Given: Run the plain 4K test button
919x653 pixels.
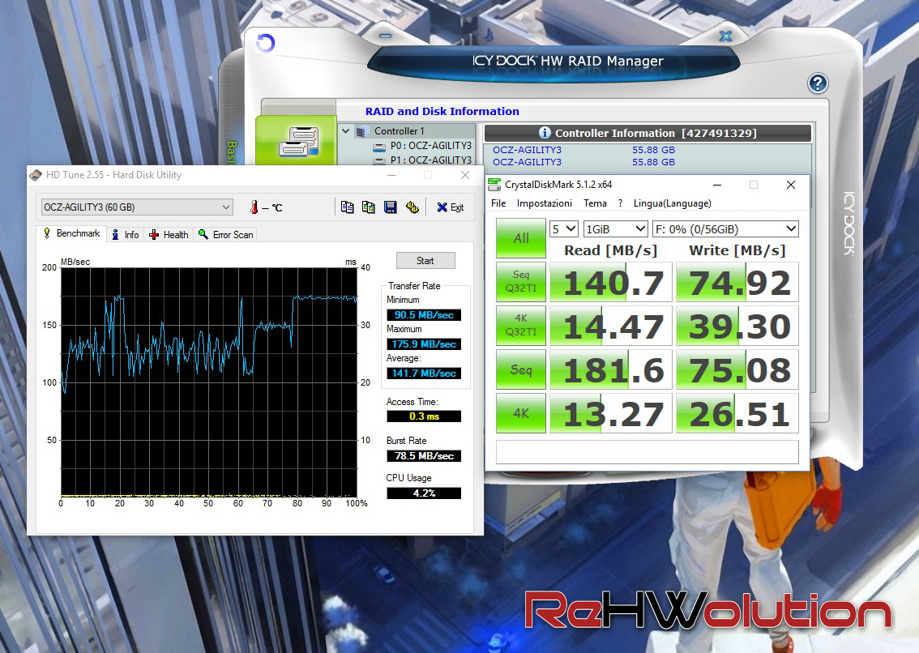Looking at the screenshot, I should (x=521, y=412).
